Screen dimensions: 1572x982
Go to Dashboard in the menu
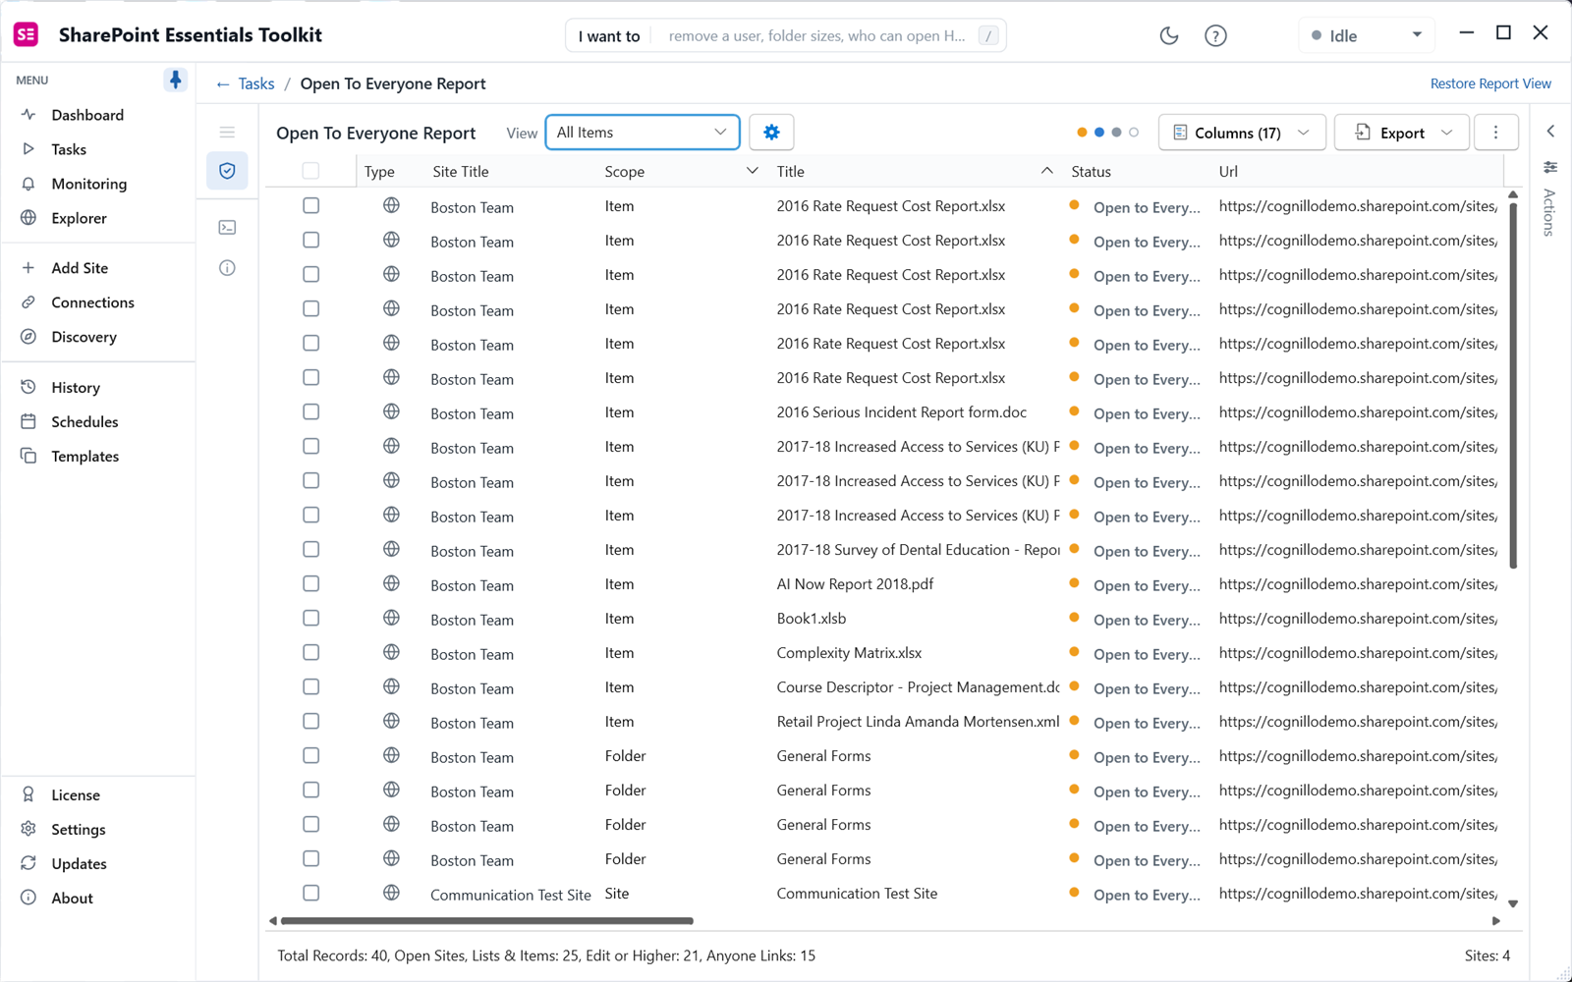(87, 115)
